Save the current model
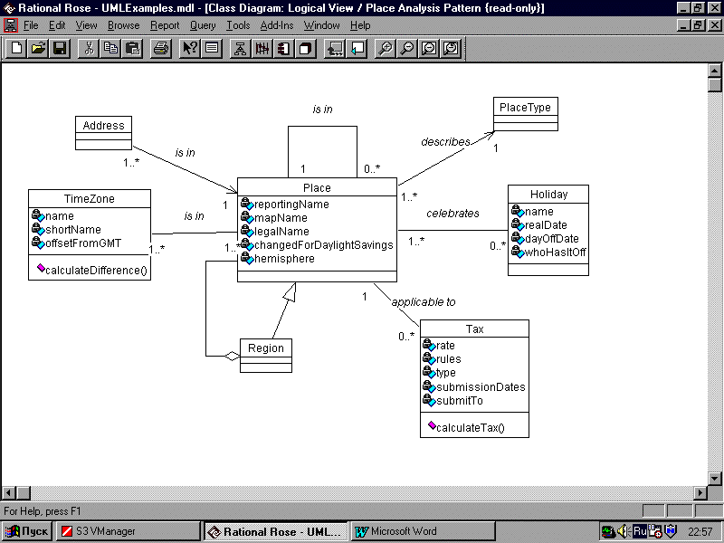The height and width of the screenshot is (543, 724). (x=58, y=48)
